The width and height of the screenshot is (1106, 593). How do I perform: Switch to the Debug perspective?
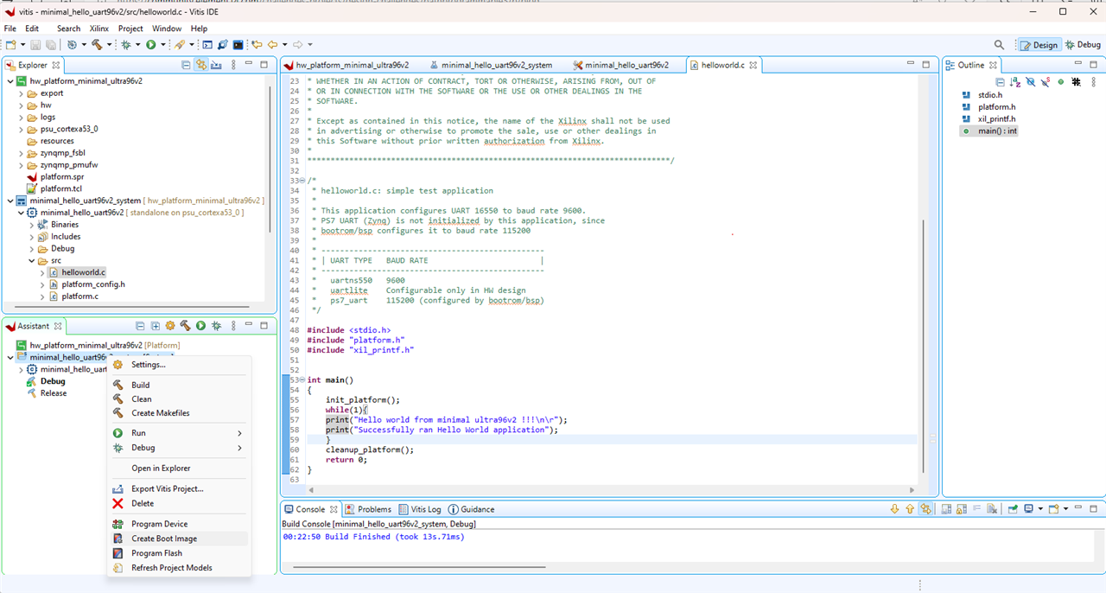click(1083, 45)
